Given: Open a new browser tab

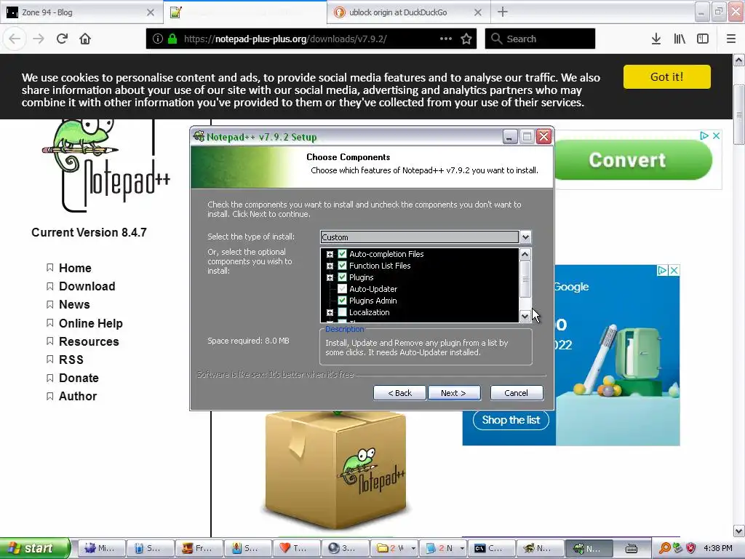Looking at the screenshot, I should coord(502,12).
